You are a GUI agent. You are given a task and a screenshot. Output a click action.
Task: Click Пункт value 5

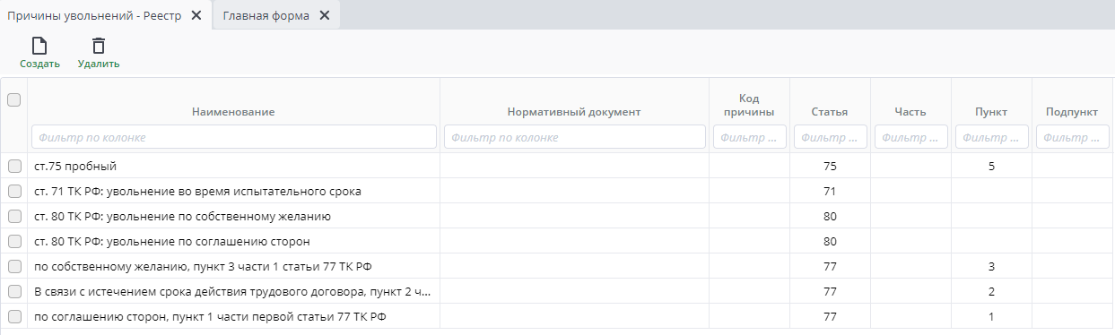(991, 166)
